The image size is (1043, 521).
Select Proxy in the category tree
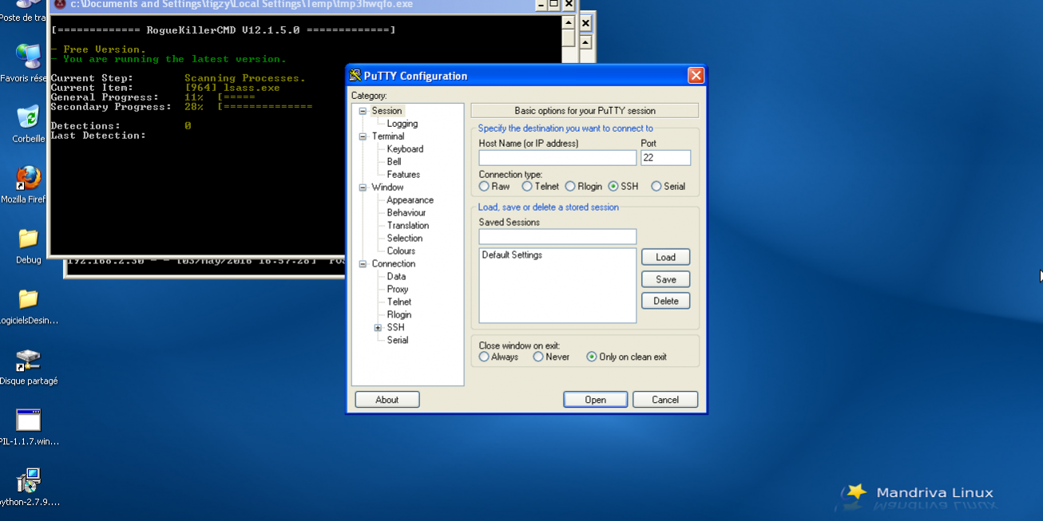tap(398, 290)
